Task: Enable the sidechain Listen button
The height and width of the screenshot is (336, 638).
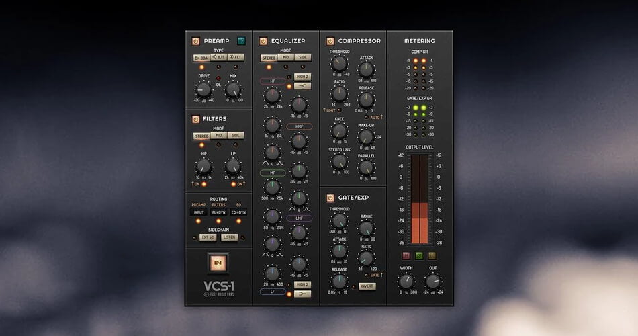Action: 229,237
